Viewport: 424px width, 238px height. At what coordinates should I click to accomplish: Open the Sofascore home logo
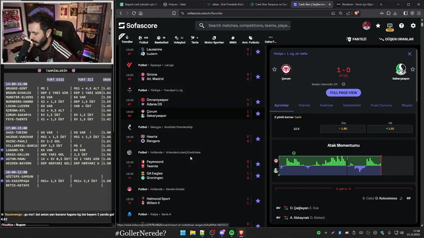pyautogui.click(x=138, y=26)
